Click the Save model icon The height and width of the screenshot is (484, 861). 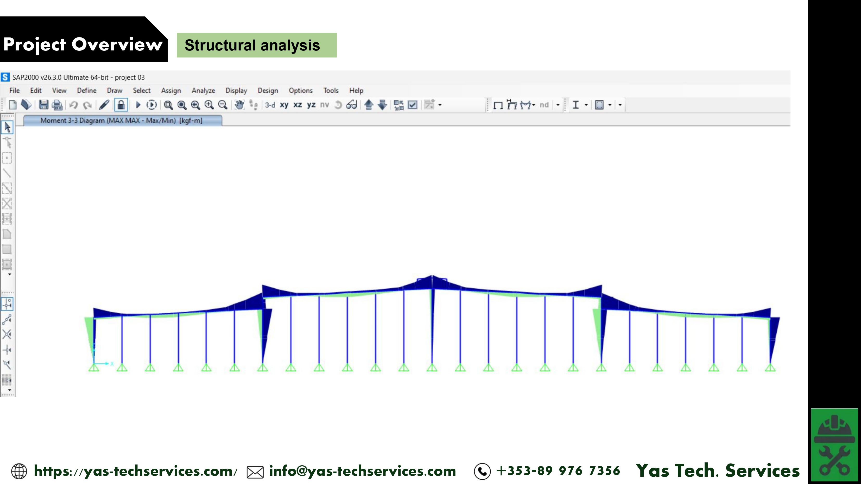(x=43, y=105)
